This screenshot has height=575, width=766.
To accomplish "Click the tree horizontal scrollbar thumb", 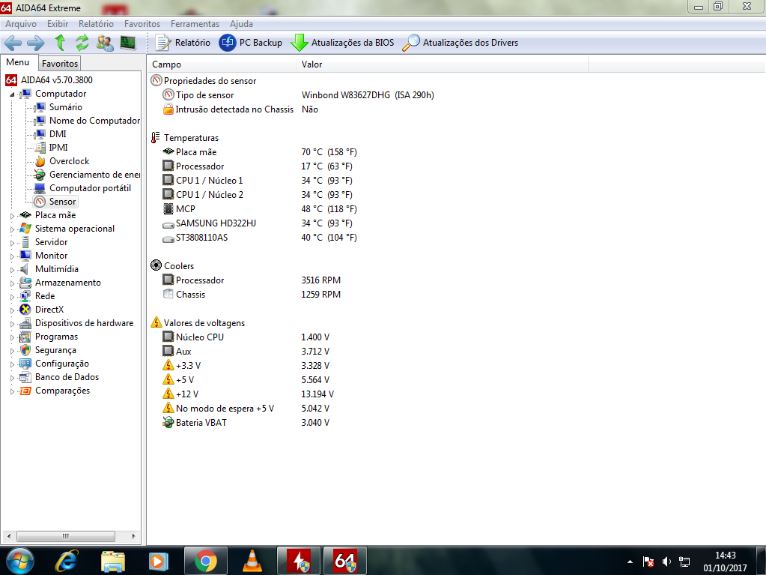I will tap(66, 536).
